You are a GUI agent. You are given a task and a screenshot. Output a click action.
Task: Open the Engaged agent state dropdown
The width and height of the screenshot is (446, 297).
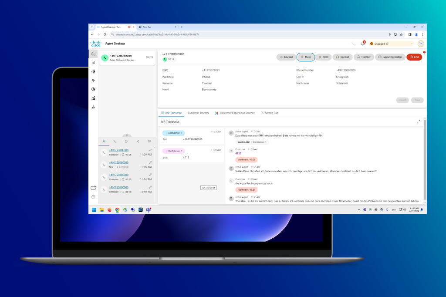coord(392,44)
